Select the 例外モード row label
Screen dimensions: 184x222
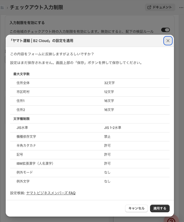pyautogui.click(x=25, y=172)
